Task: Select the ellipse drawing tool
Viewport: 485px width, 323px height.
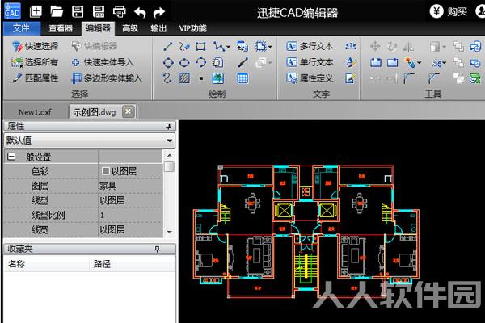Action: [184, 62]
